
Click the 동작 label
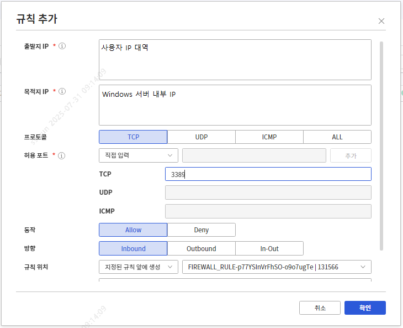[30, 230]
